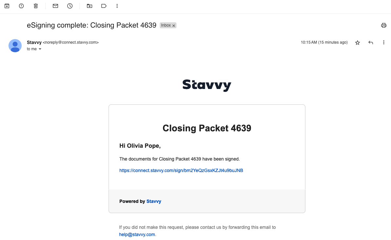The image size is (391, 240).
Task: Mark the email as unread
Action: [55, 6]
